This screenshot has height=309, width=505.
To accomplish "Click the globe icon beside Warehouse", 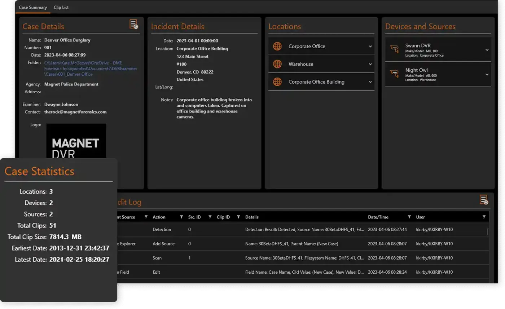I will point(277,64).
